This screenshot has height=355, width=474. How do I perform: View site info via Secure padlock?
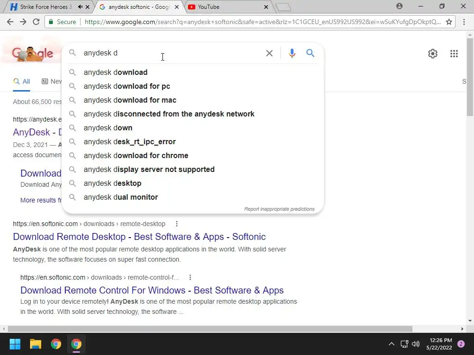62,22
